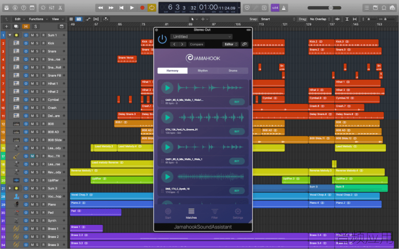Open the Untitled preset dropdown
The height and width of the screenshot is (249, 399).
(x=201, y=36)
